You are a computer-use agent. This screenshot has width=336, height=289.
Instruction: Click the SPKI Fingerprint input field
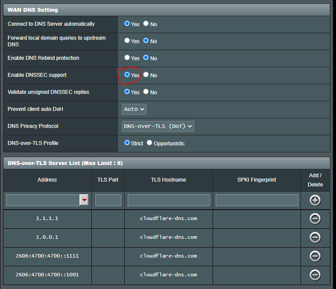click(257, 200)
